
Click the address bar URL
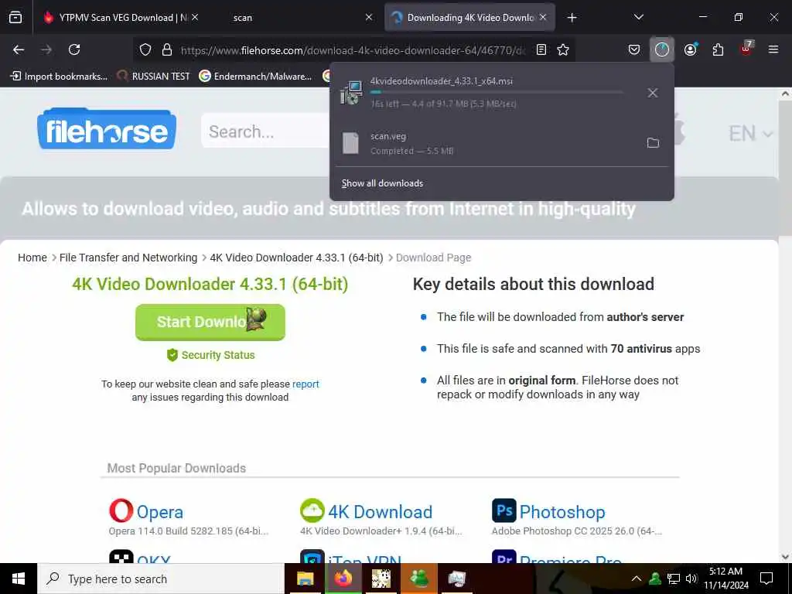pos(353,50)
